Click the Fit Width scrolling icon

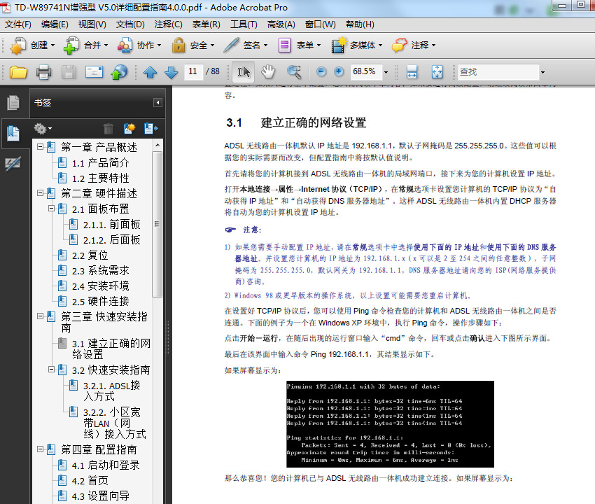pyautogui.click(x=412, y=71)
